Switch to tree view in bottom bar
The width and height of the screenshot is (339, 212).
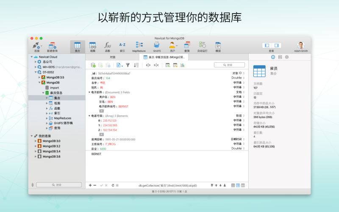point(238,185)
